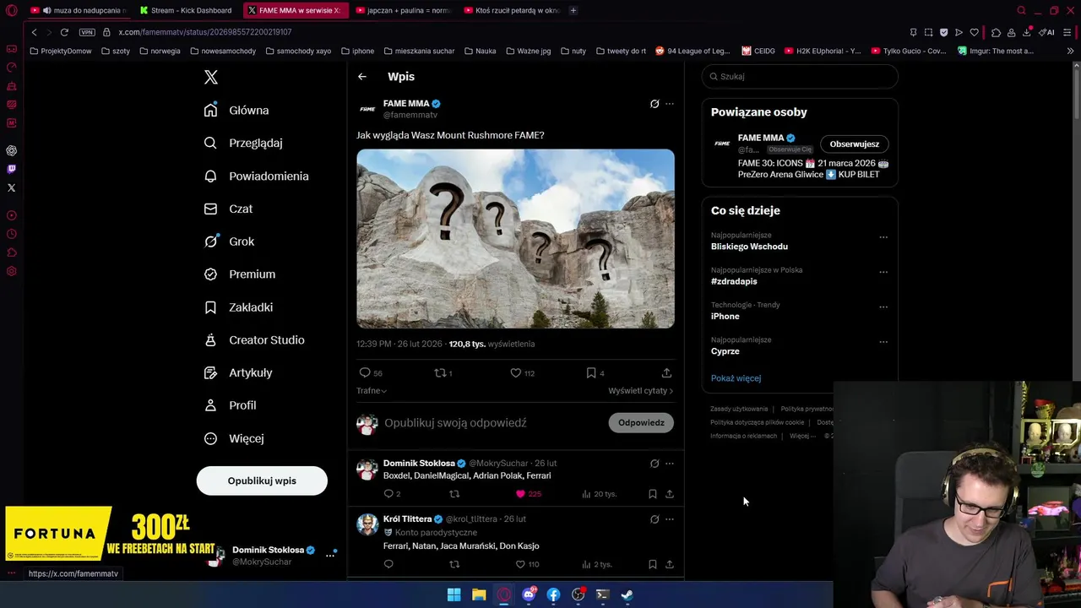Open Powiadomienia in navigation
This screenshot has height=608, width=1081.
point(257,176)
